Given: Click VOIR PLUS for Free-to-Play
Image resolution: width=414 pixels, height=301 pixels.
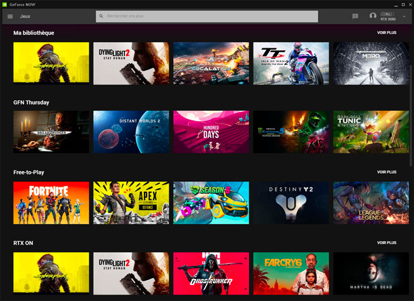Looking at the screenshot, I should (386, 172).
